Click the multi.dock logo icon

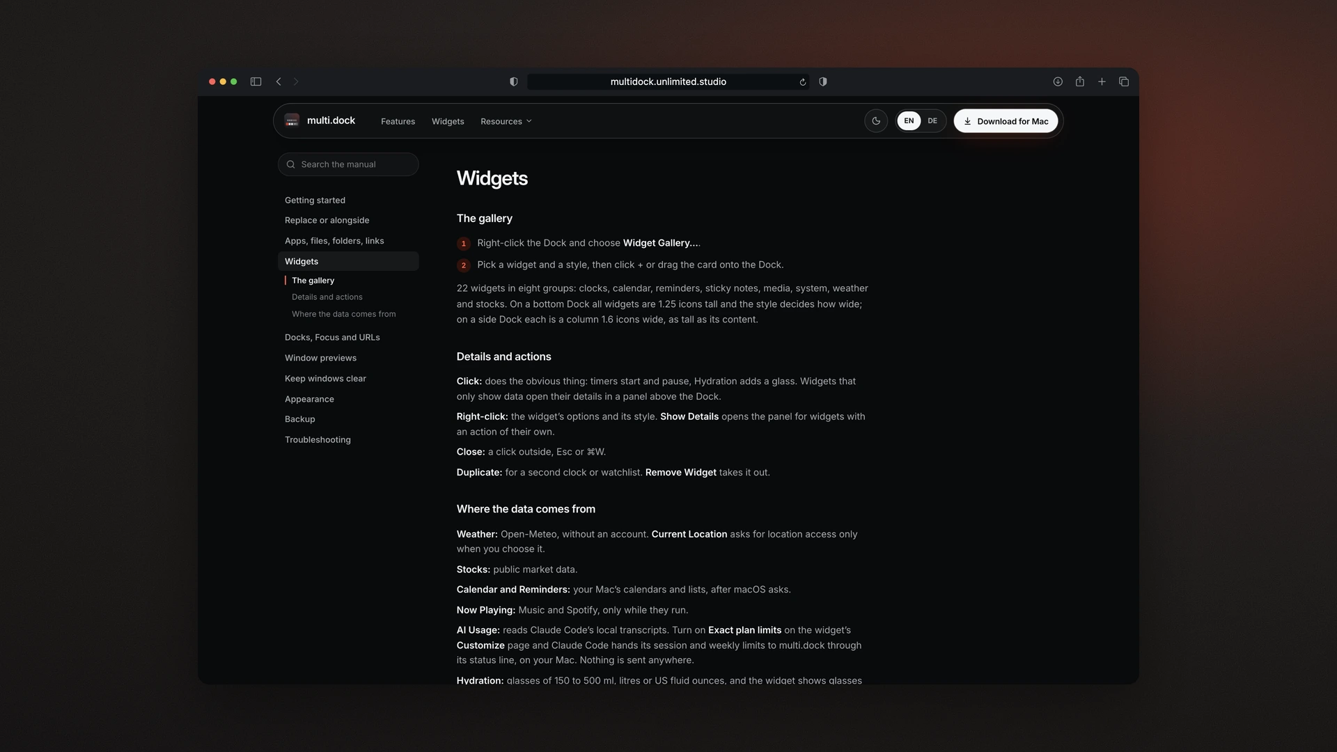pyautogui.click(x=292, y=120)
